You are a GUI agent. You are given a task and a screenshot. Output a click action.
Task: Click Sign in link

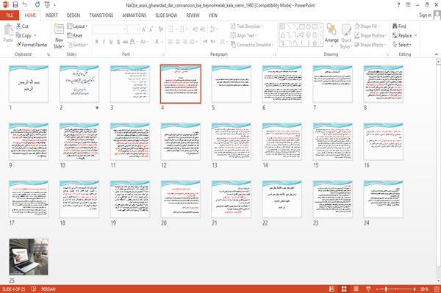425,15
